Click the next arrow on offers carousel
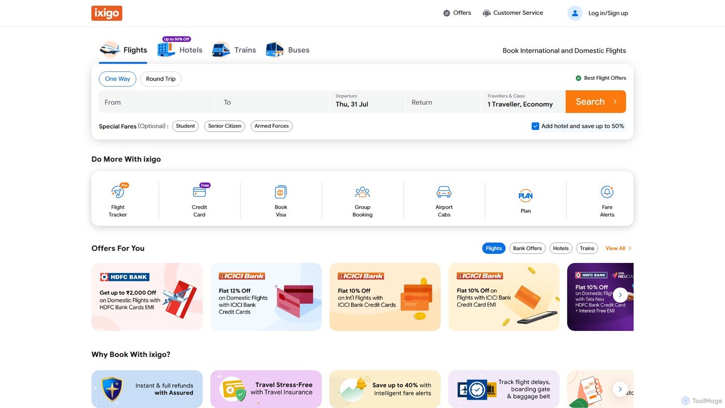Screen dimensions: 725x408 coord(620,295)
